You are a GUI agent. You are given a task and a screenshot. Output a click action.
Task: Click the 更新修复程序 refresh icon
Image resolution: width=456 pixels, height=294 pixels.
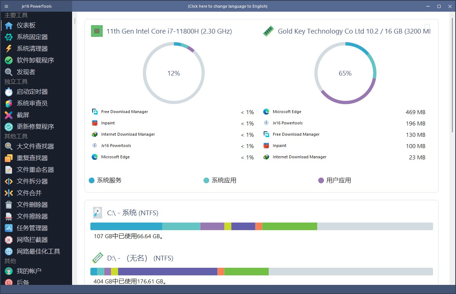click(x=9, y=127)
